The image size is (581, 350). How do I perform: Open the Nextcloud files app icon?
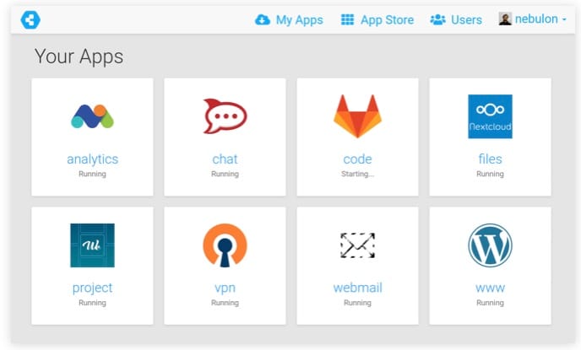click(490, 116)
